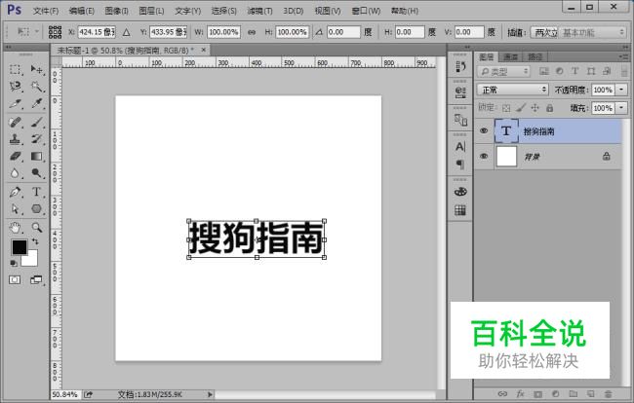Select the Blur tool

15,173
